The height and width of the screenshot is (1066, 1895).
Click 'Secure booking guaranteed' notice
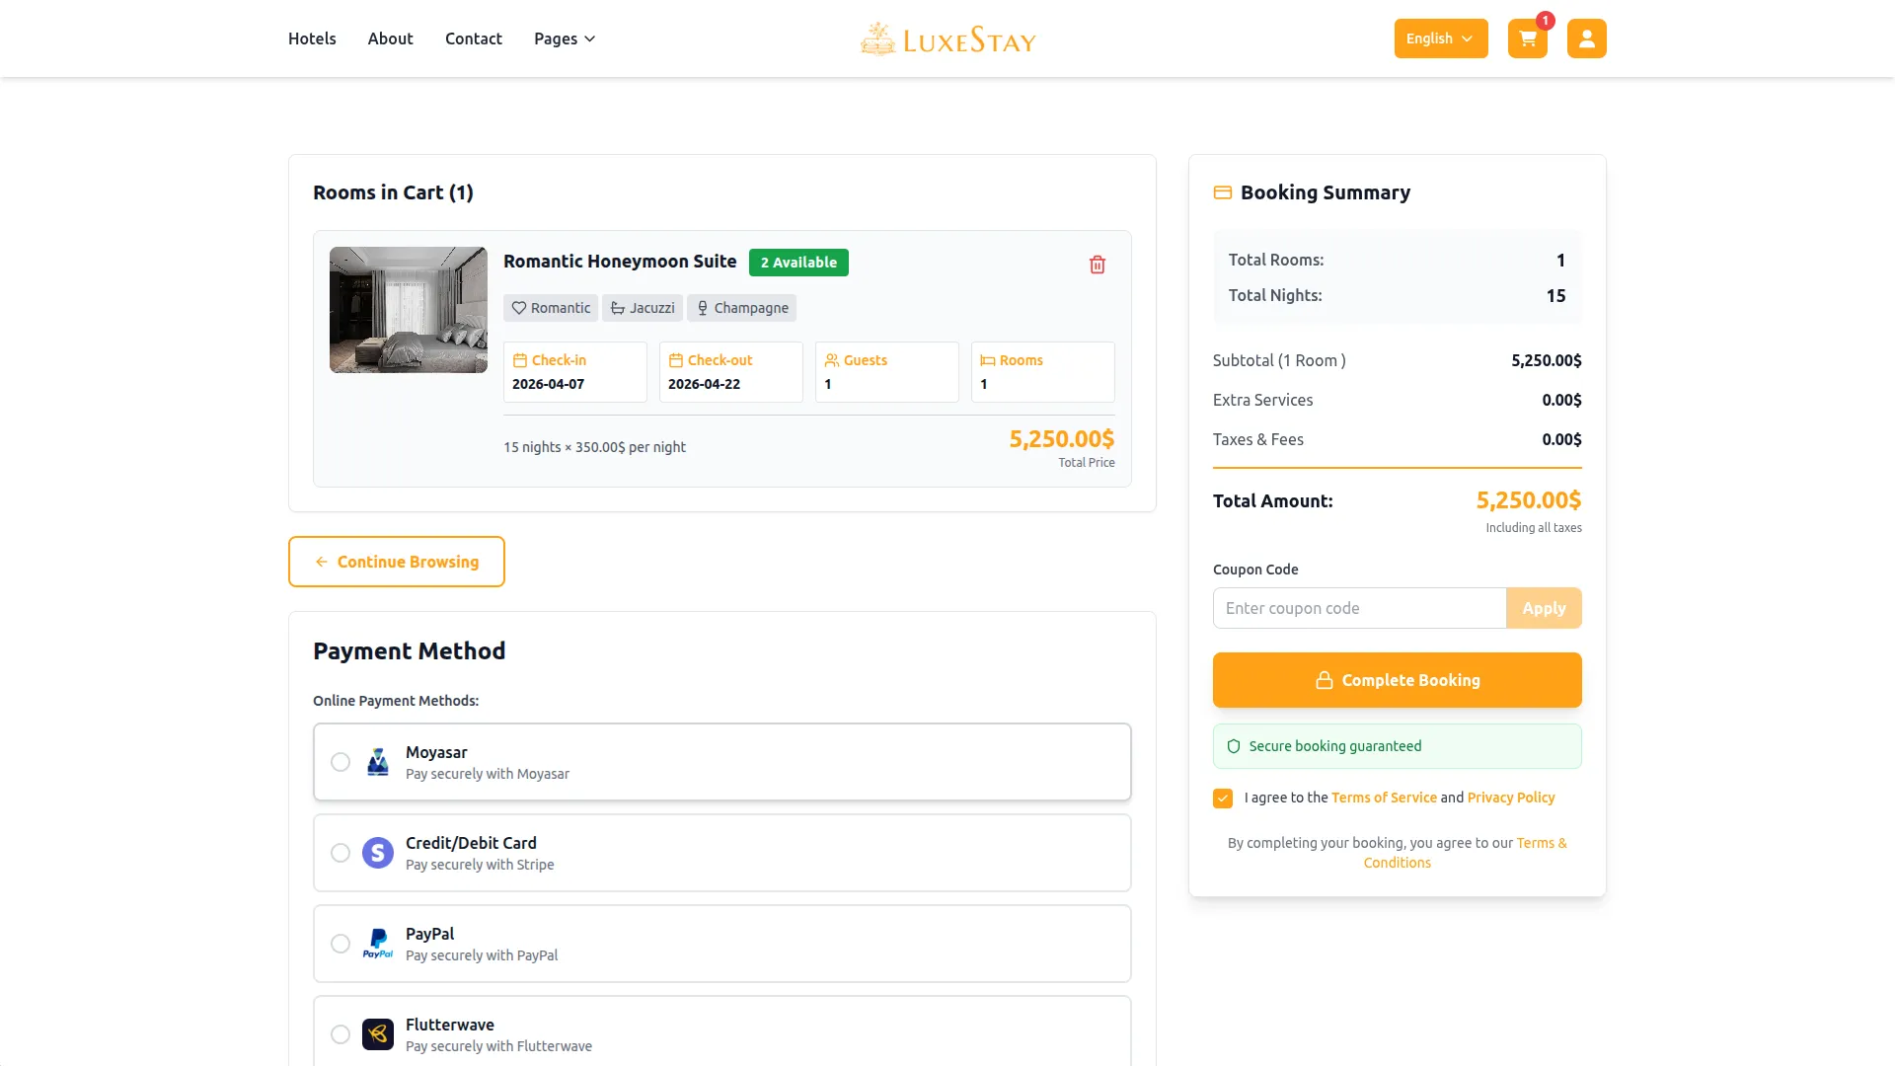click(x=1397, y=746)
